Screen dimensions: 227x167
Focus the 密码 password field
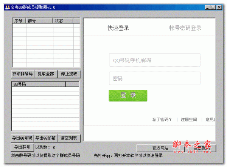155,78
